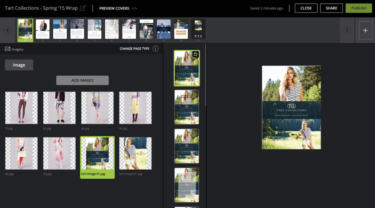Select page 3 thumbnail in the strip
Viewport: 375px width, 208px height.
coord(60,29)
